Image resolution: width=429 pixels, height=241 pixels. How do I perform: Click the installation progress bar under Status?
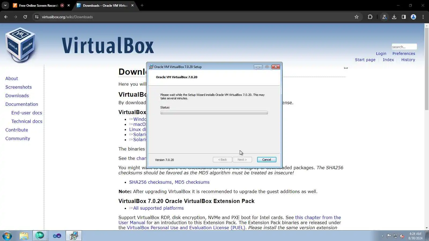tap(214, 113)
